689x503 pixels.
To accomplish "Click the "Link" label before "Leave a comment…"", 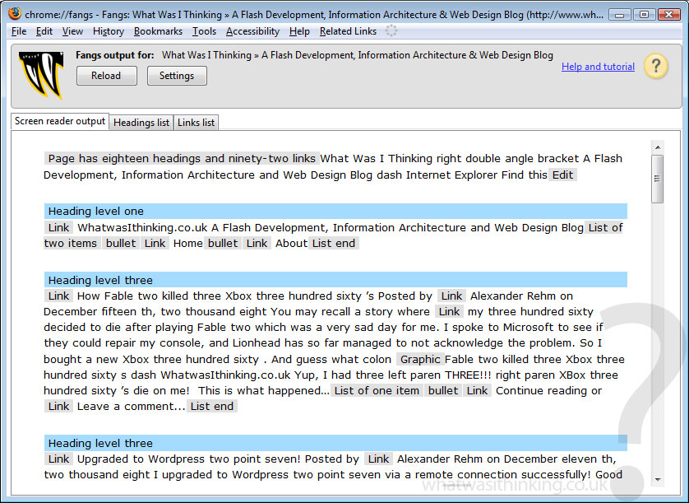I will (58, 406).
